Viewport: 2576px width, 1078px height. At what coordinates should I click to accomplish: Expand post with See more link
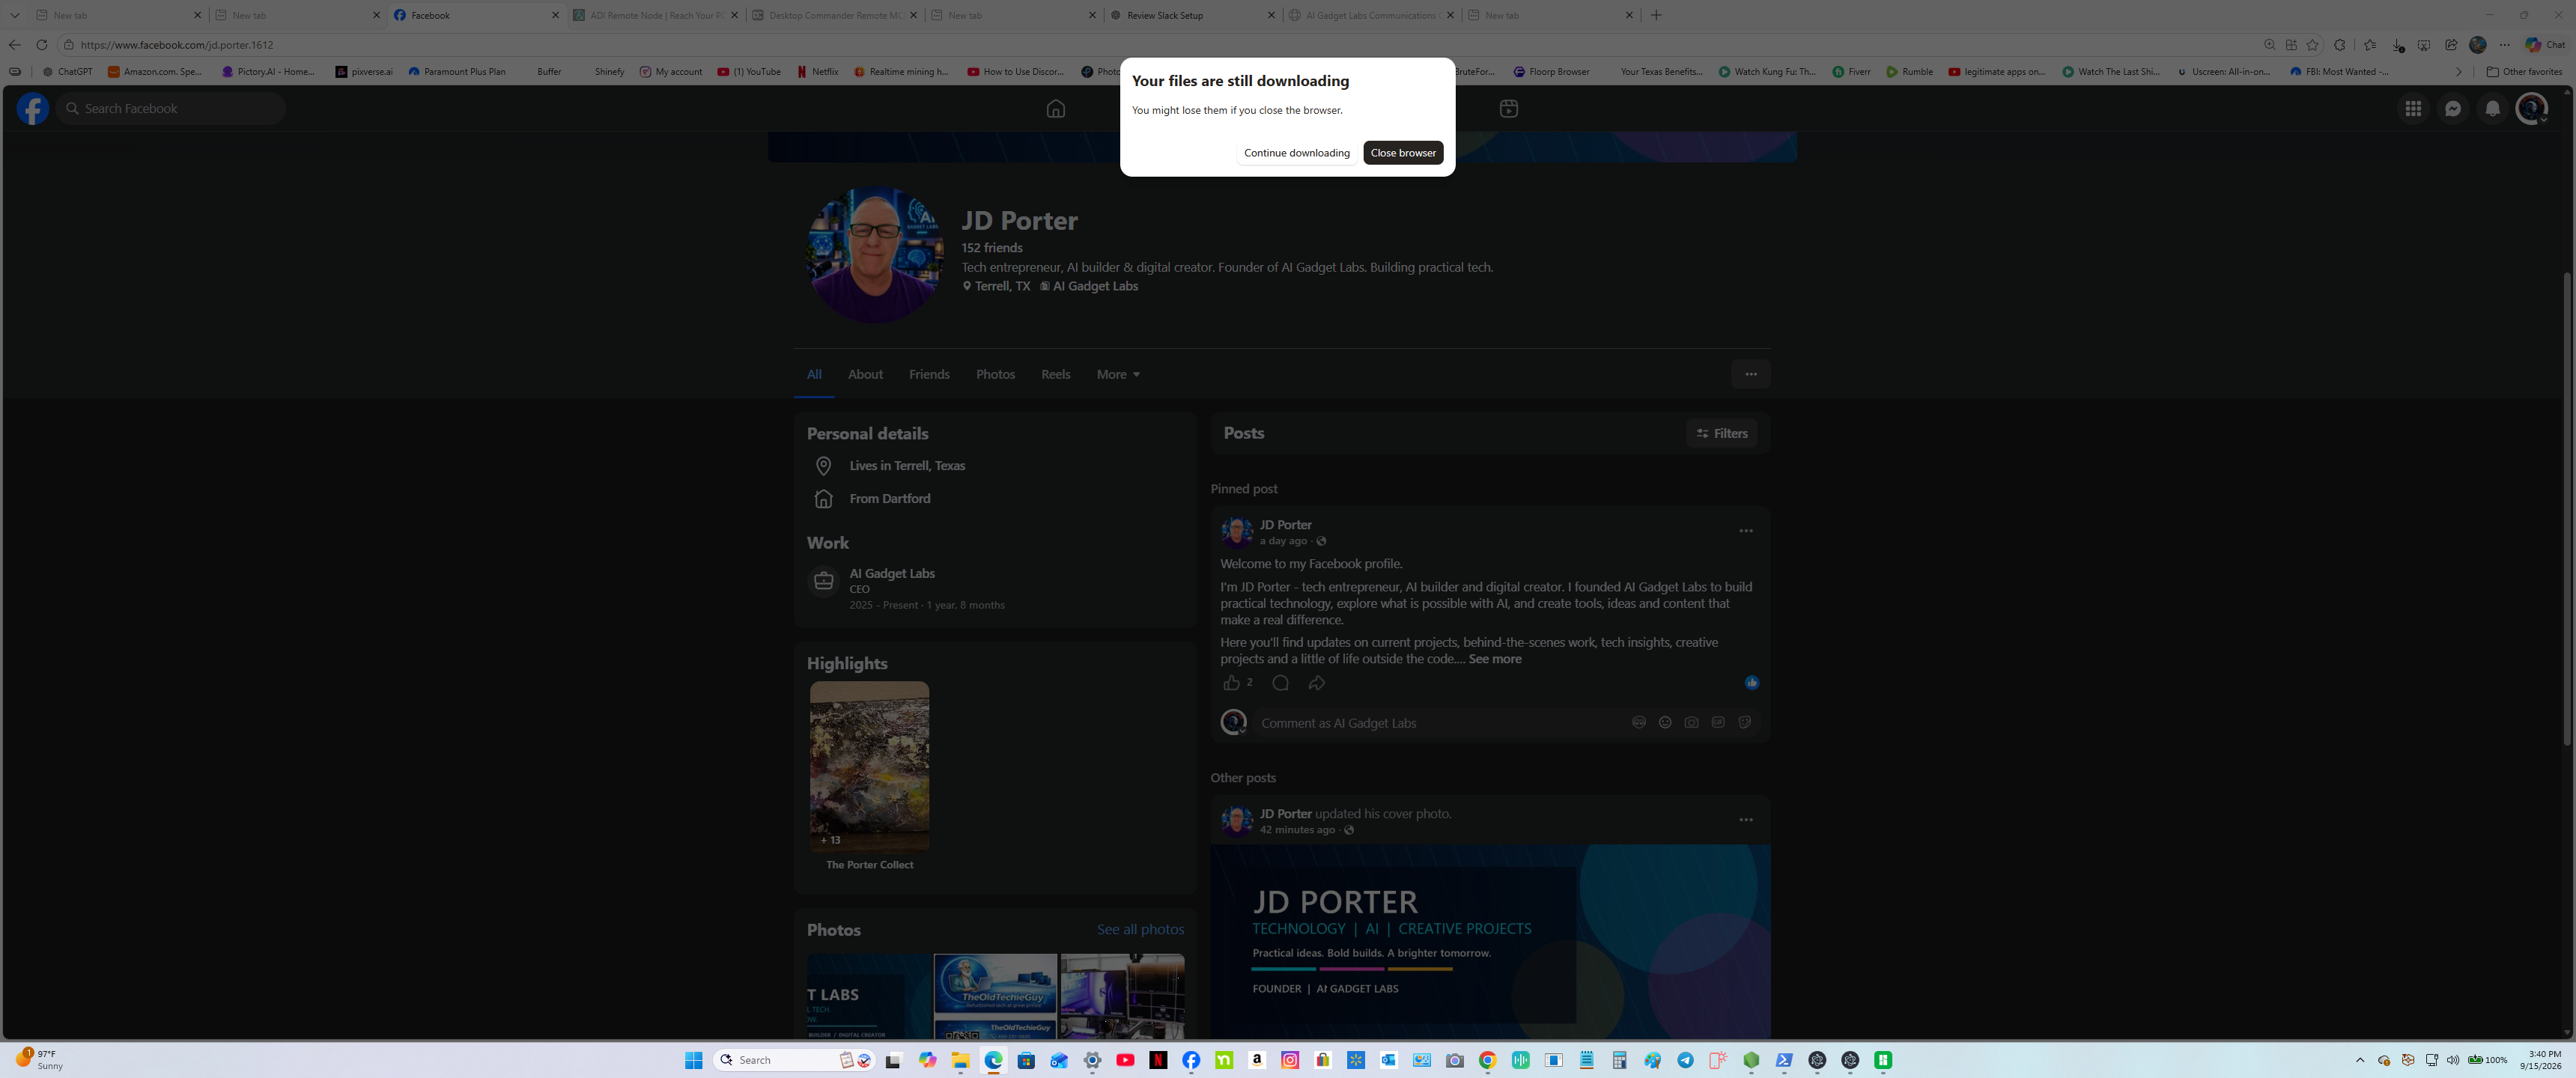pyautogui.click(x=1494, y=659)
